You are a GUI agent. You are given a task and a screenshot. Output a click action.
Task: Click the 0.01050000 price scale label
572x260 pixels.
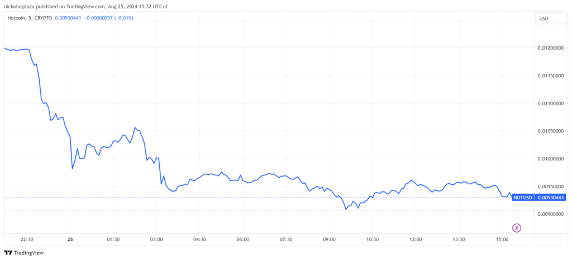pos(551,131)
